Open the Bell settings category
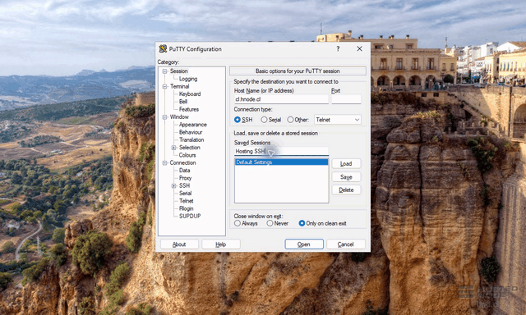The width and height of the screenshot is (526, 315). 183,102
